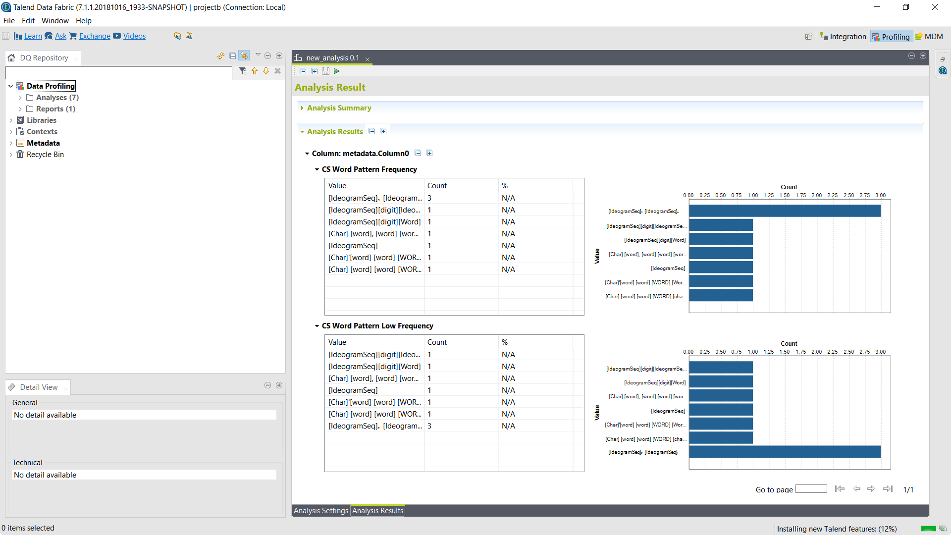Screen dimensions: 951x535
Task: Expand the Analyses (7) folder
Action: pyautogui.click(x=20, y=98)
